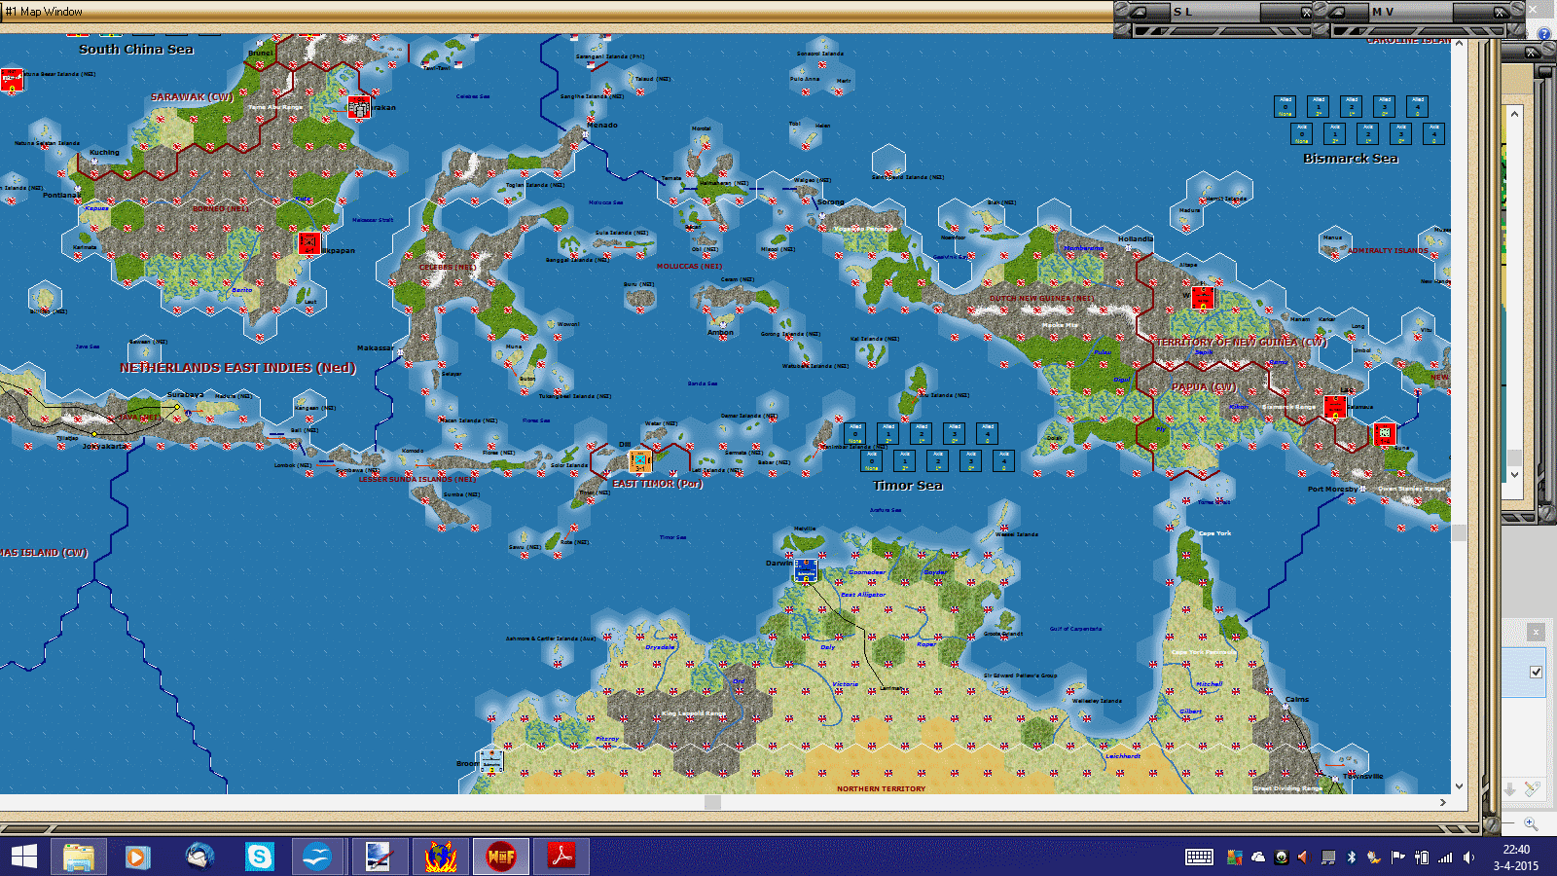
Task: Click the Axis 4 box in Timor Sea
Action: coord(1003,460)
